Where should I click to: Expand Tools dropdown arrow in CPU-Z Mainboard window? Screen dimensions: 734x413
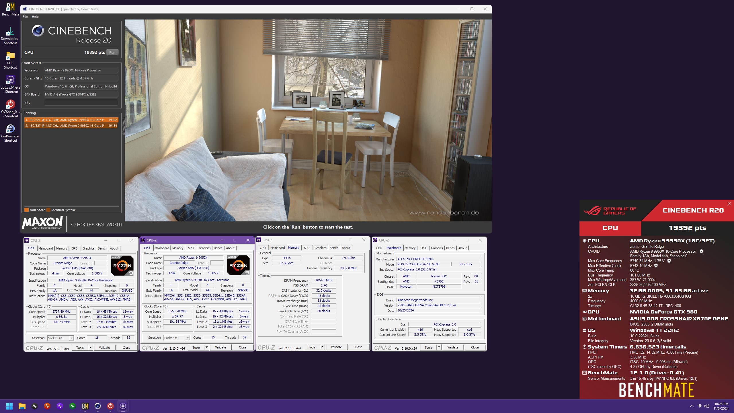[x=439, y=347]
